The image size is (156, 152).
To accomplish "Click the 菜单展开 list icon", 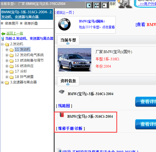I will [2, 23].
